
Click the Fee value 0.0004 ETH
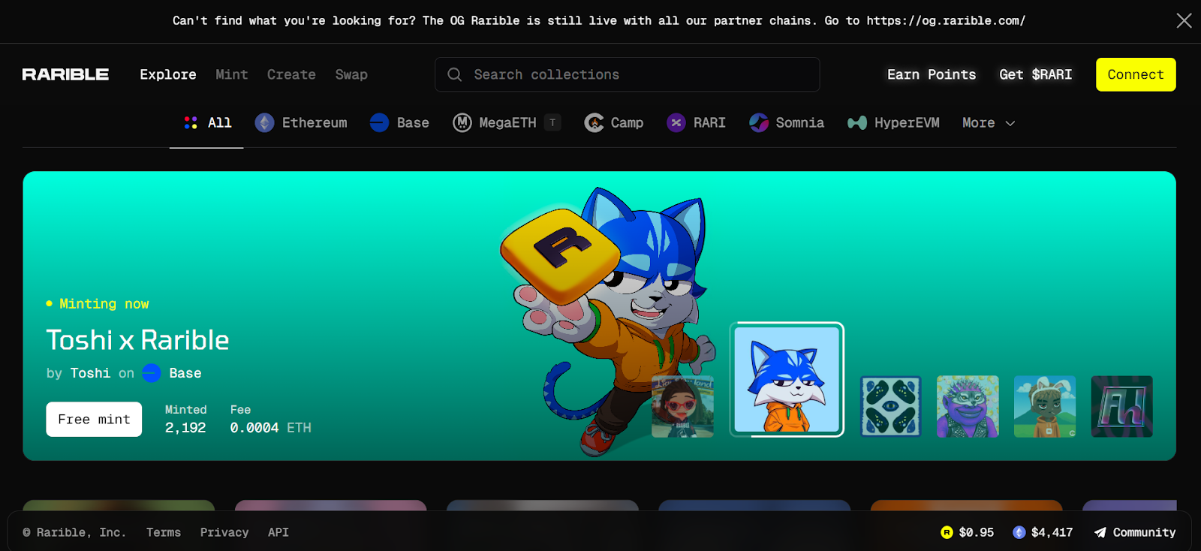coord(270,427)
